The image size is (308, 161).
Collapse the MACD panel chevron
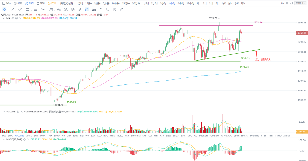point(3,140)
